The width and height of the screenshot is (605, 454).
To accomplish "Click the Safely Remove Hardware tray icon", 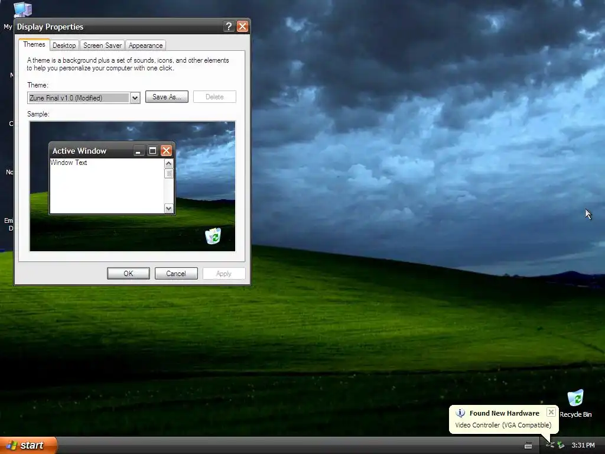I will (x=561, y=445).
